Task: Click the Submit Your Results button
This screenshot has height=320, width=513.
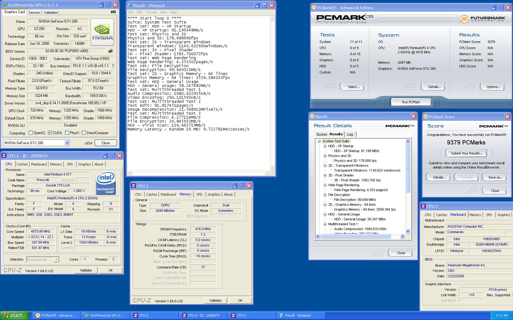Action: (x=467, y=153)
